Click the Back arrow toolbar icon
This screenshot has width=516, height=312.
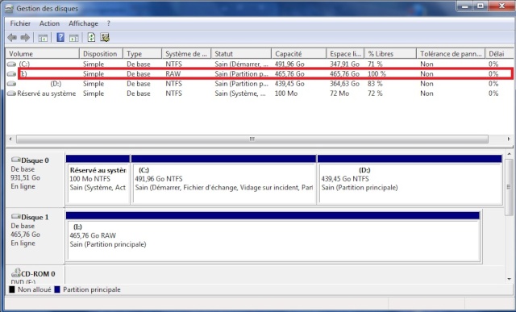point(12,38)
